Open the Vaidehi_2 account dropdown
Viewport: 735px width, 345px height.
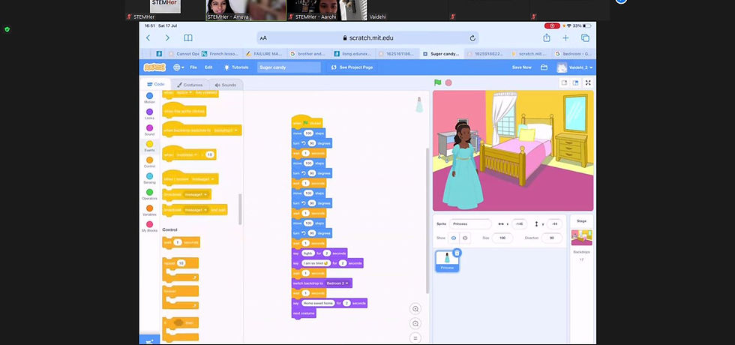point(575,67)
